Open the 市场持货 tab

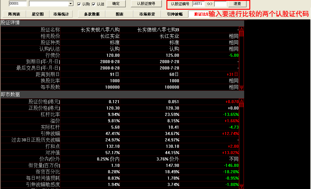pos(147,14)
